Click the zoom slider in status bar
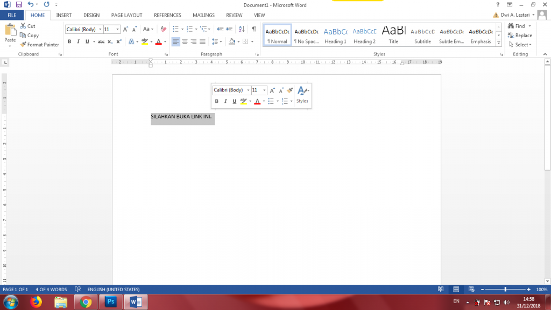 point(505,290)
